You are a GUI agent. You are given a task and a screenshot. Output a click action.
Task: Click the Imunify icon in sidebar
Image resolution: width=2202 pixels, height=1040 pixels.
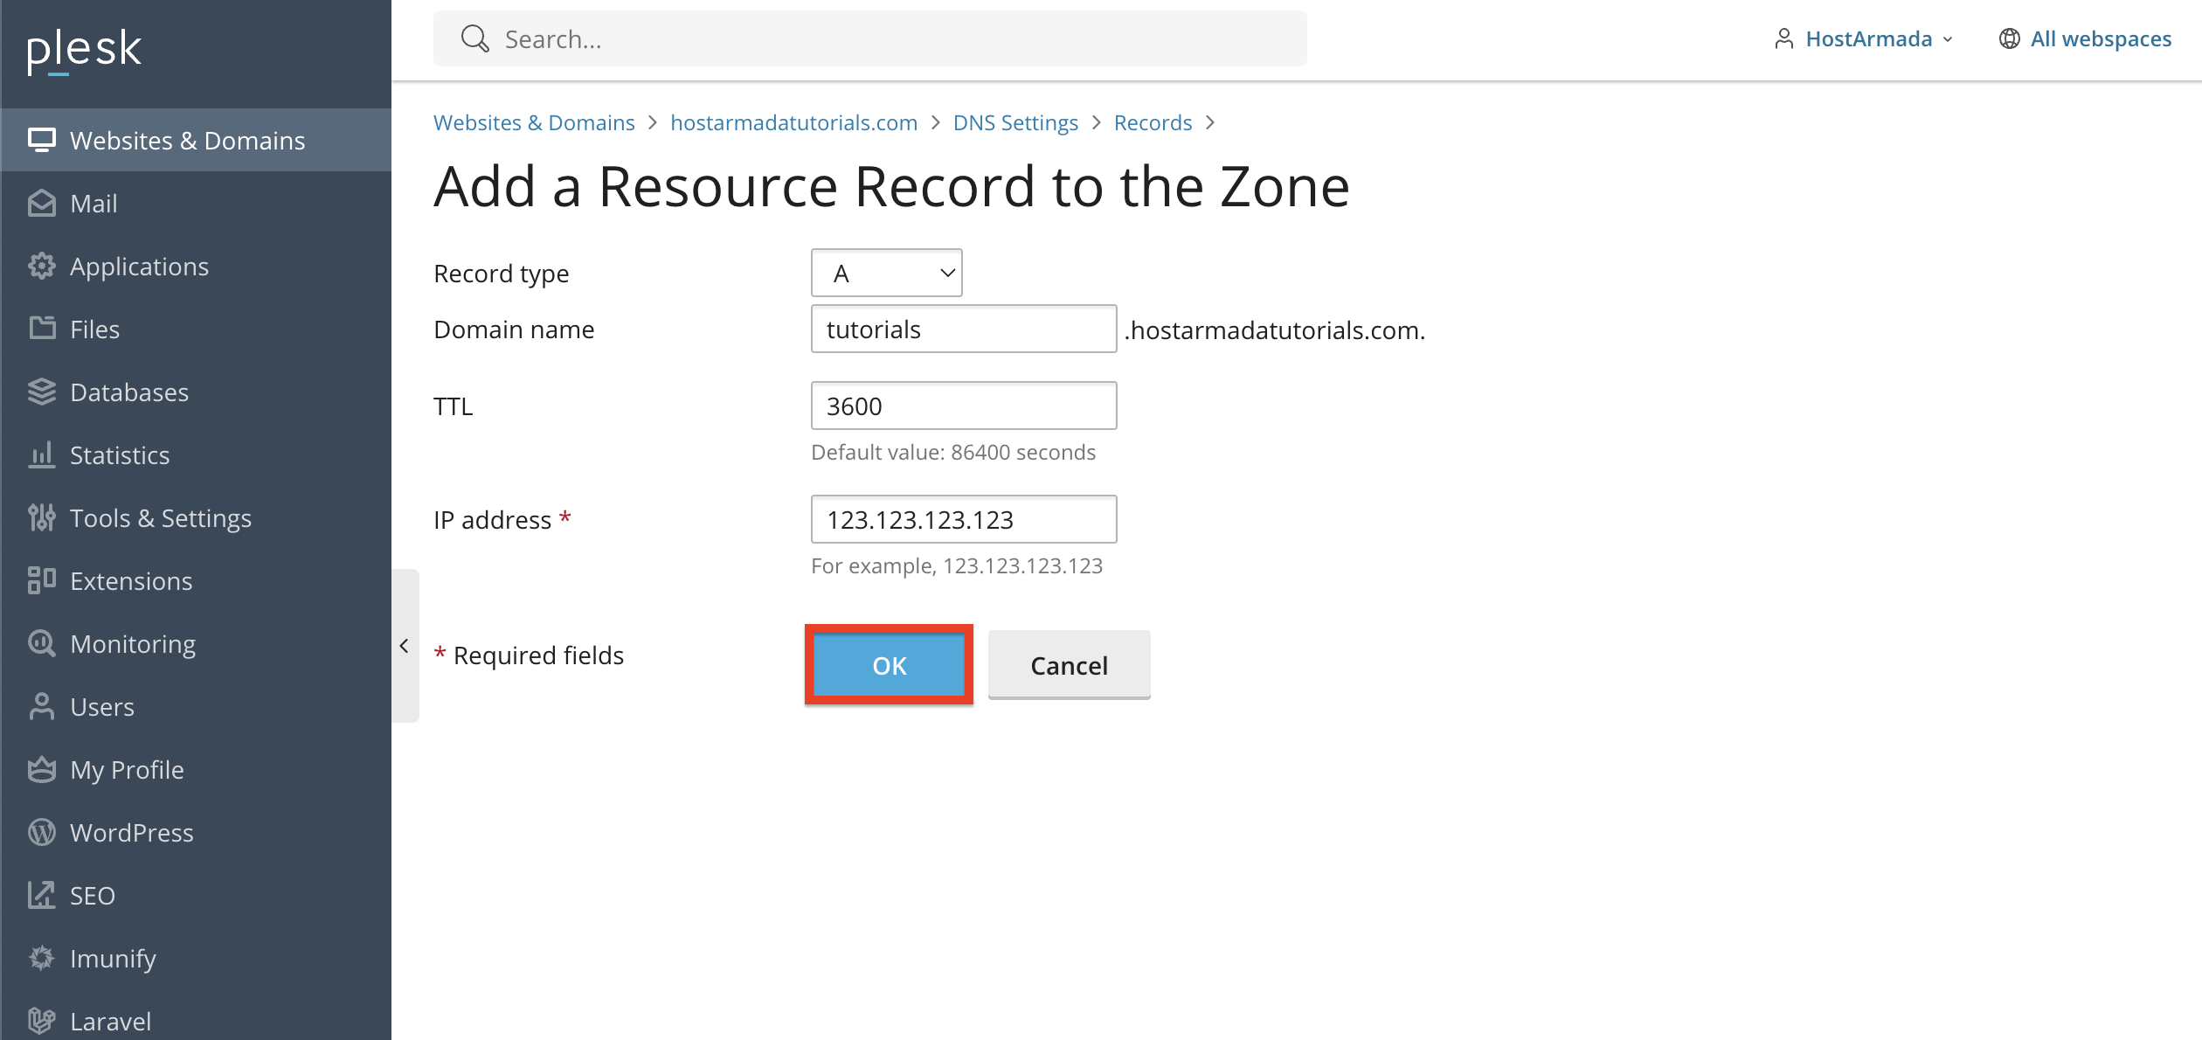[x=41, y=958]
